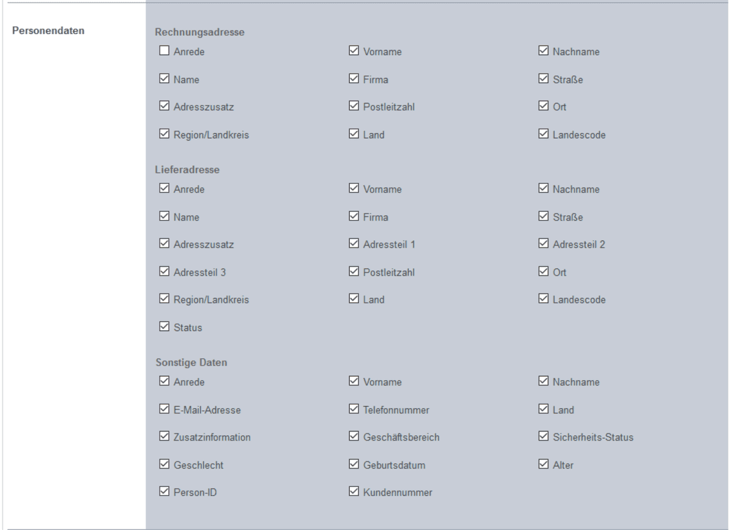The height and width of the screenshot is (530, 729).
Task: Toggle the Geschlecht checkbox
Action: (164, 465)
